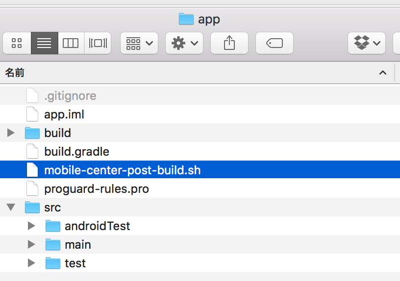This screenshot has height=281, width=400.
Task: Expand the build folder
Action: (11, 133)
